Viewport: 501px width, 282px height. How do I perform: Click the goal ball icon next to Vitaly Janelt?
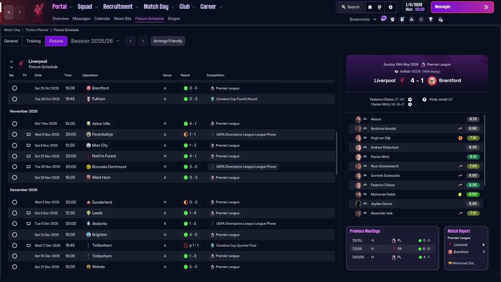(424, 99)
